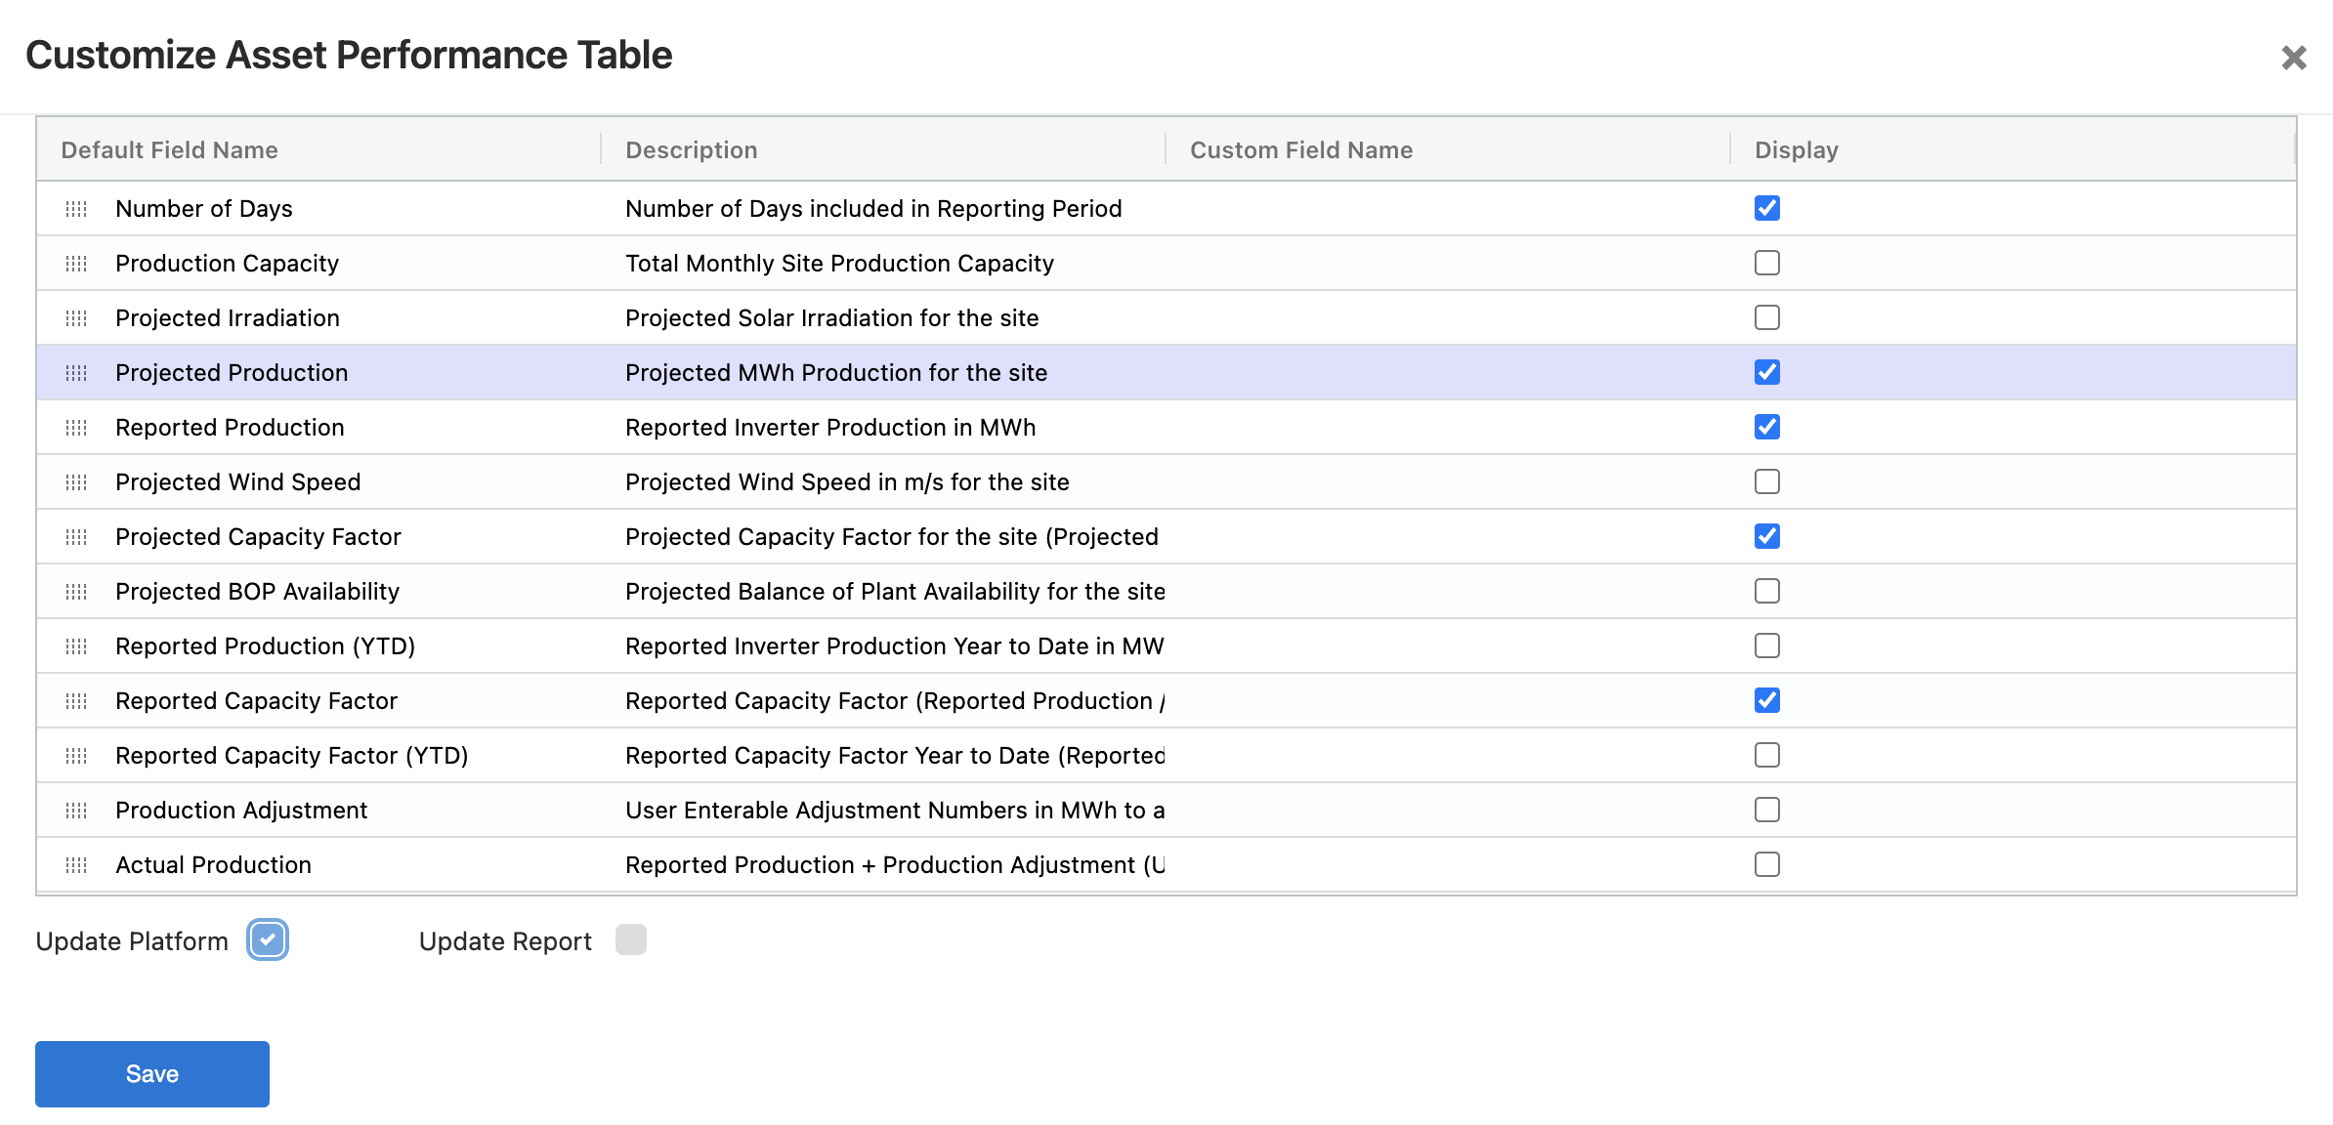Click drag handle for Actual Production row
This screenshot has width=2333, height=1125.
point(76,865)
